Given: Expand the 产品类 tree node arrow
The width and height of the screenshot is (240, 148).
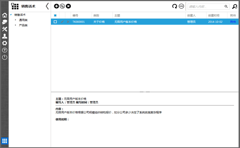Looking at the screenshot, I should [15, 25].
